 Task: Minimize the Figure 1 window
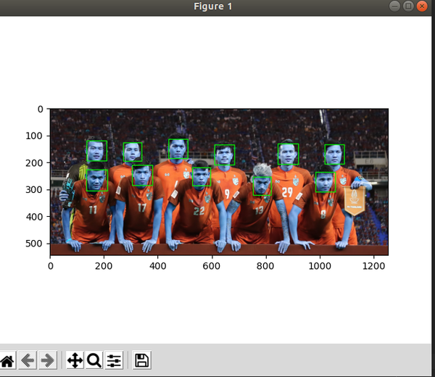[x=394, y=6]
